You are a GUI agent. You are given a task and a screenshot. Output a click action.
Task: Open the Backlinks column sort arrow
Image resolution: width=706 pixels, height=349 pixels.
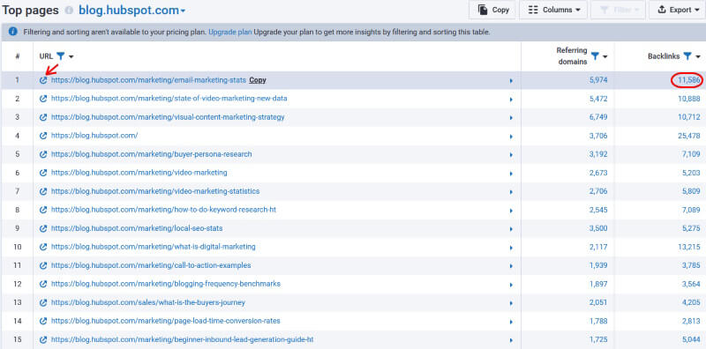click(698, 56)
